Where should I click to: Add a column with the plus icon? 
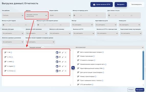tap(43, 47)
